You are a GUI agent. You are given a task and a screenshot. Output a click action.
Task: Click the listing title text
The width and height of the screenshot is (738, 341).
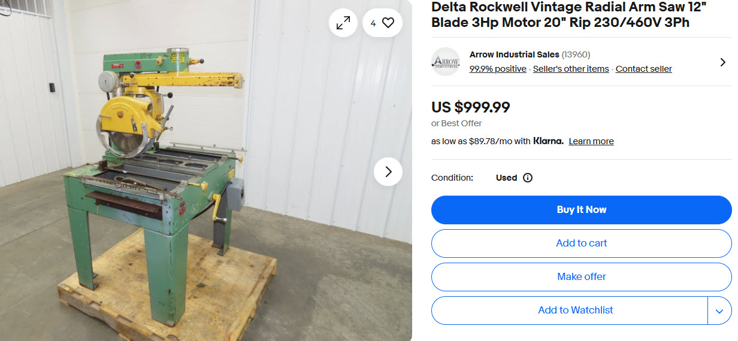pyautogui.click(x=563, y=15)
